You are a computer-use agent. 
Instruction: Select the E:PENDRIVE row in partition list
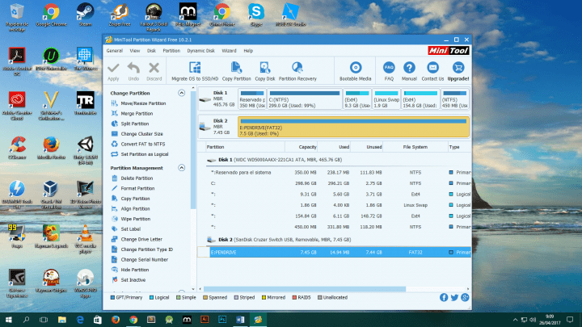334,253
